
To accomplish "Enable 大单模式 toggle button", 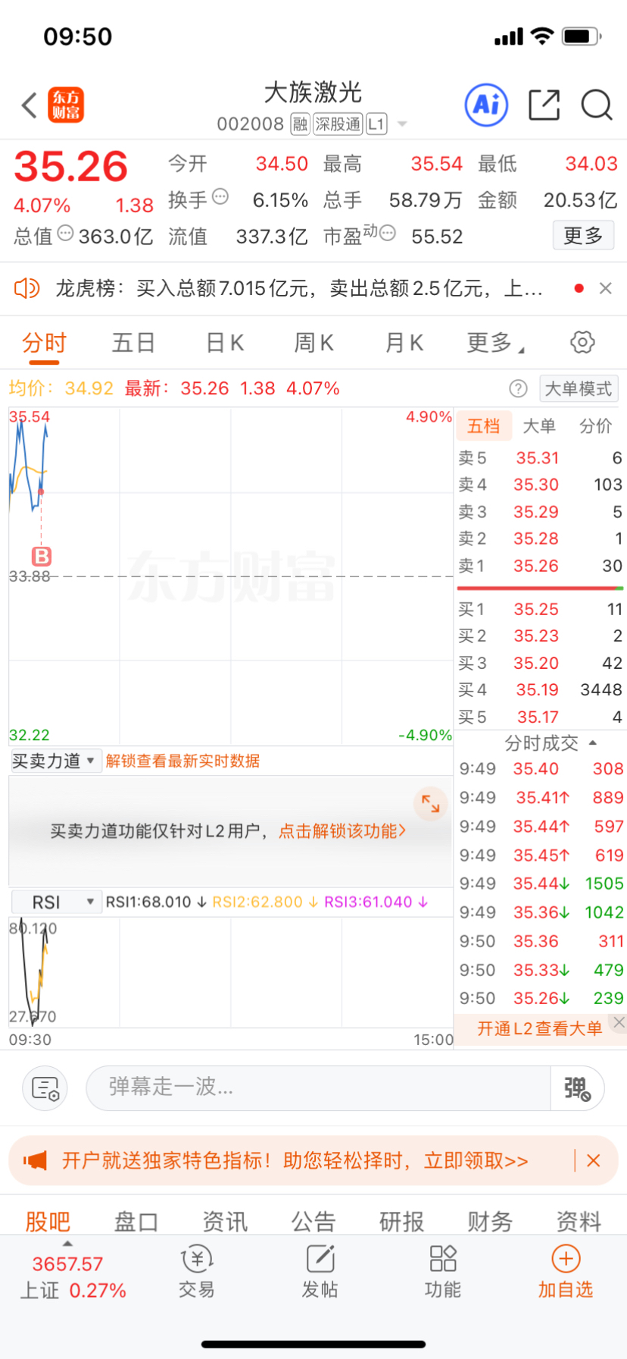I will 579,389.
